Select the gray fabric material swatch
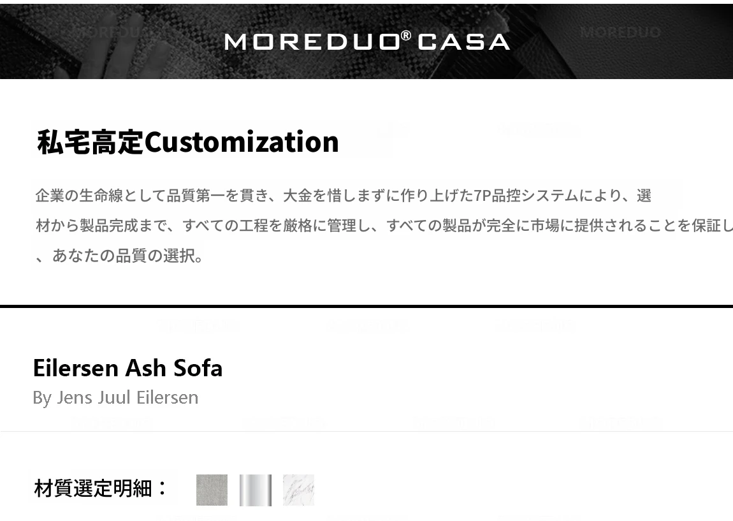The image size is (733, 521). (212, 490)
